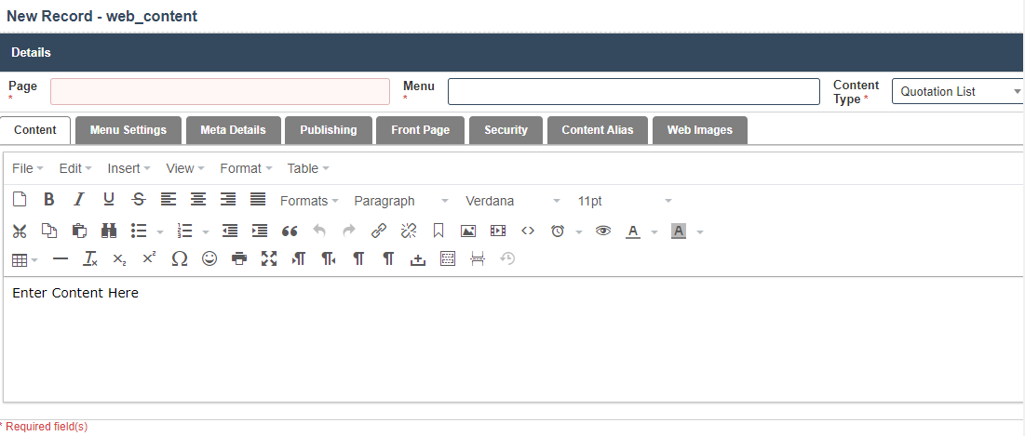This screenshot has width=1025, height=436.
Task: Switch to the Web Images tab
Action: (699, 130)
